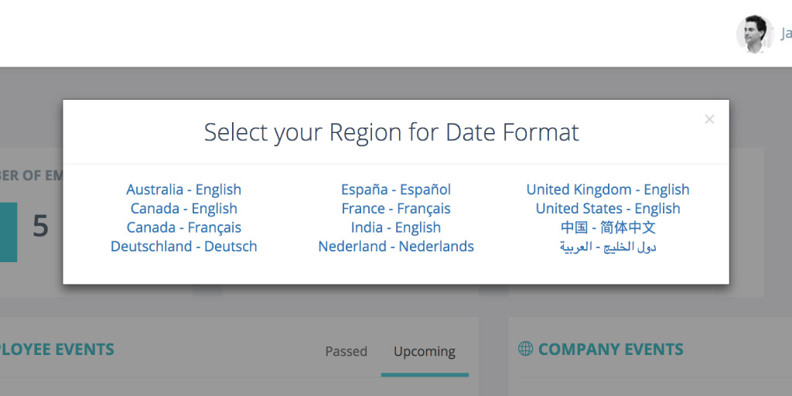Click the Company Events heading

(611, 349)
